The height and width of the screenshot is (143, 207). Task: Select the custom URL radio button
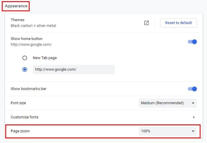pyautogui.click(x=25, y=69)
